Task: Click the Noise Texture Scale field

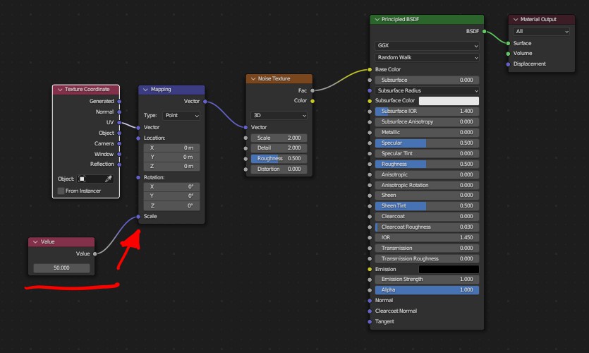Action: click(279, 138)
